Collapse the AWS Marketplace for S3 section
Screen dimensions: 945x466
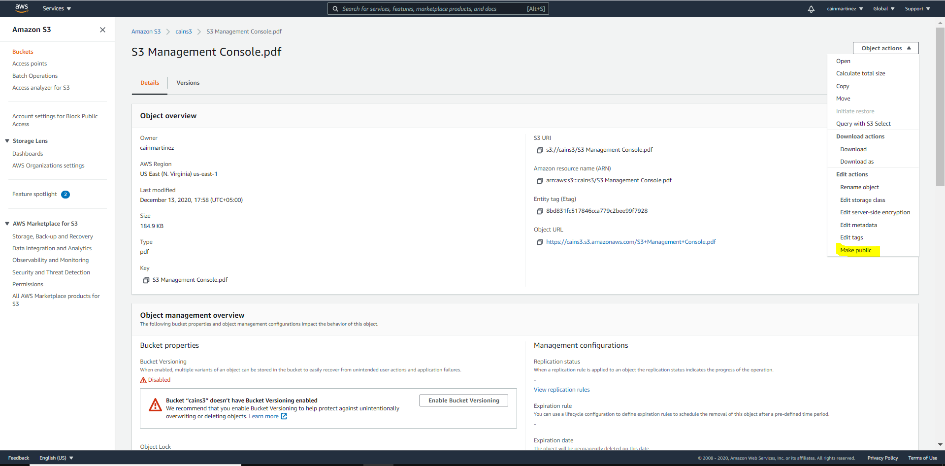[x=7, y=224]
